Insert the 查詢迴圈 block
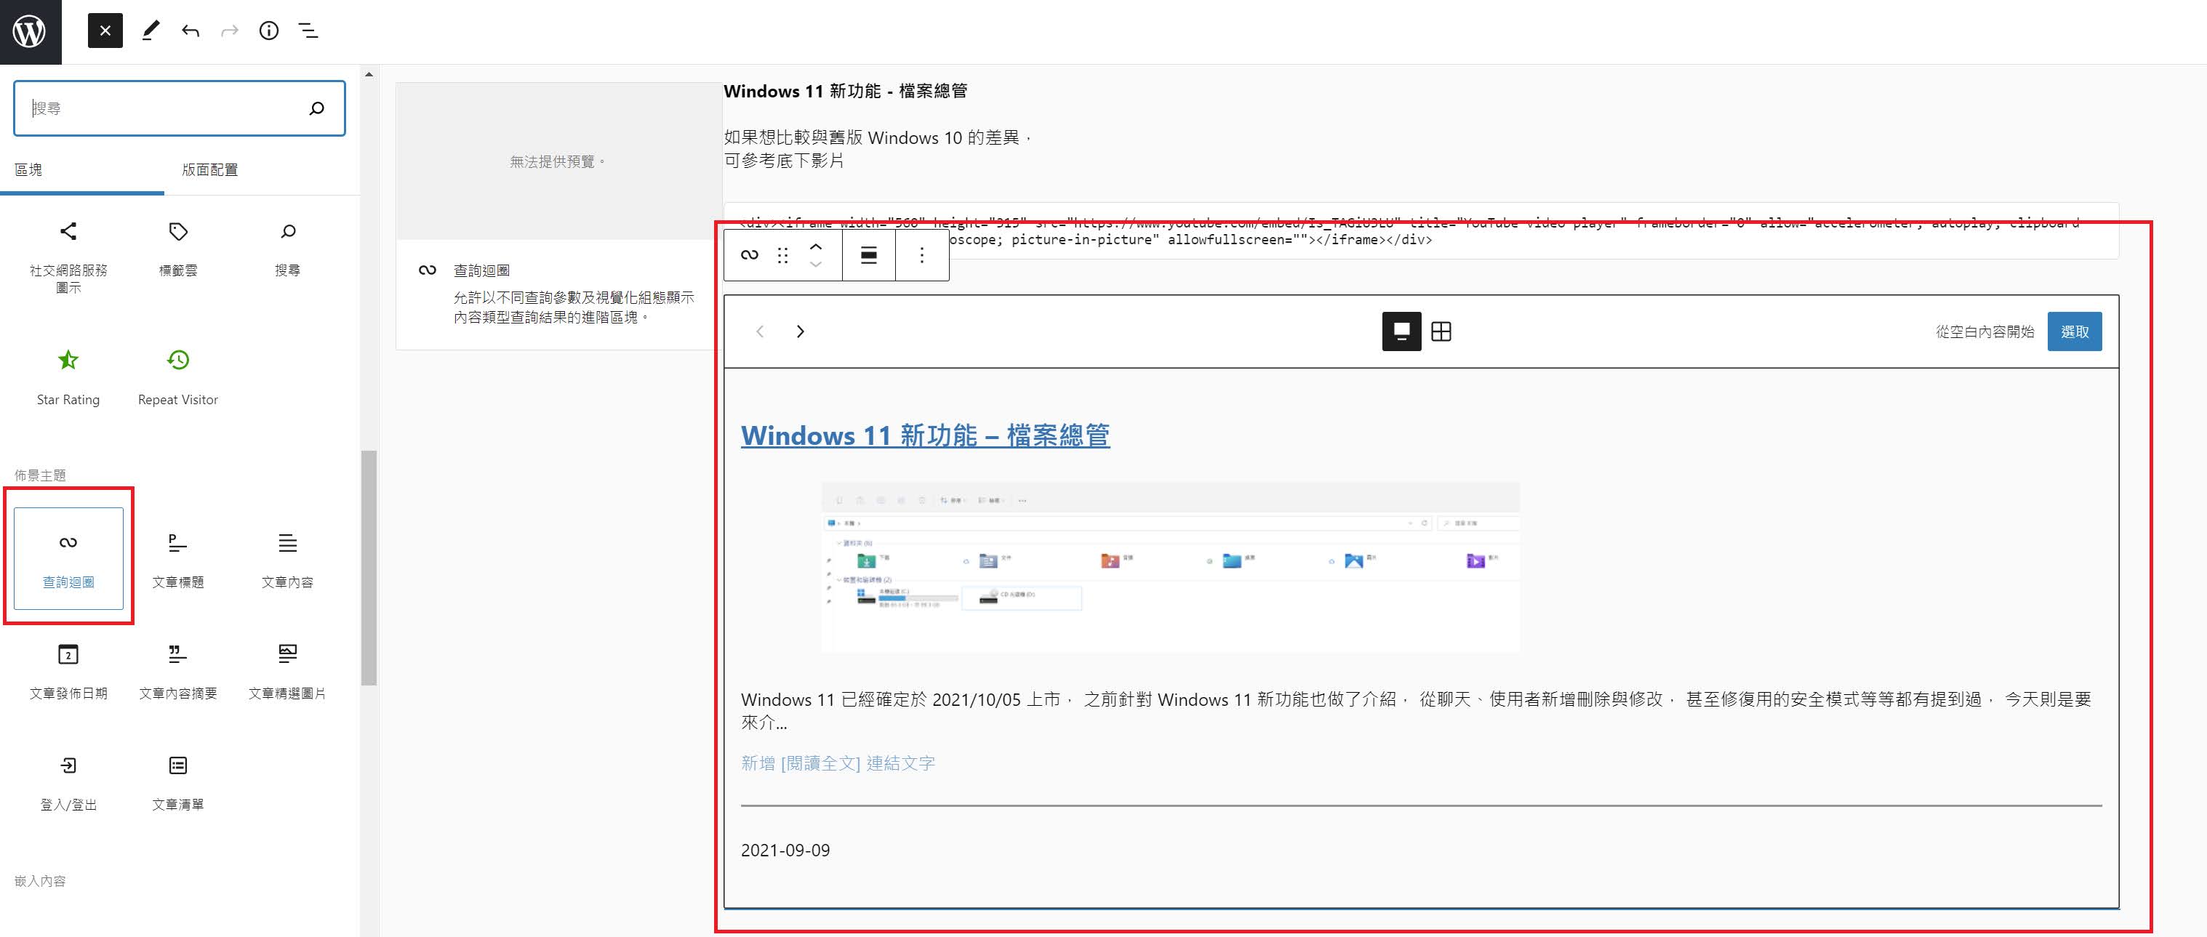 [x=68, y=558]
